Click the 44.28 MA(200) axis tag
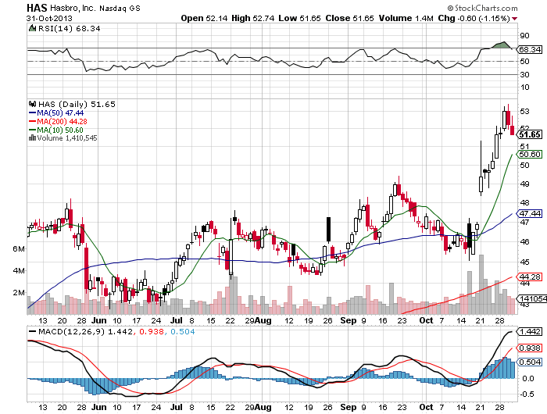The height and width of the screenshot is (414, 547). (530, 277)
